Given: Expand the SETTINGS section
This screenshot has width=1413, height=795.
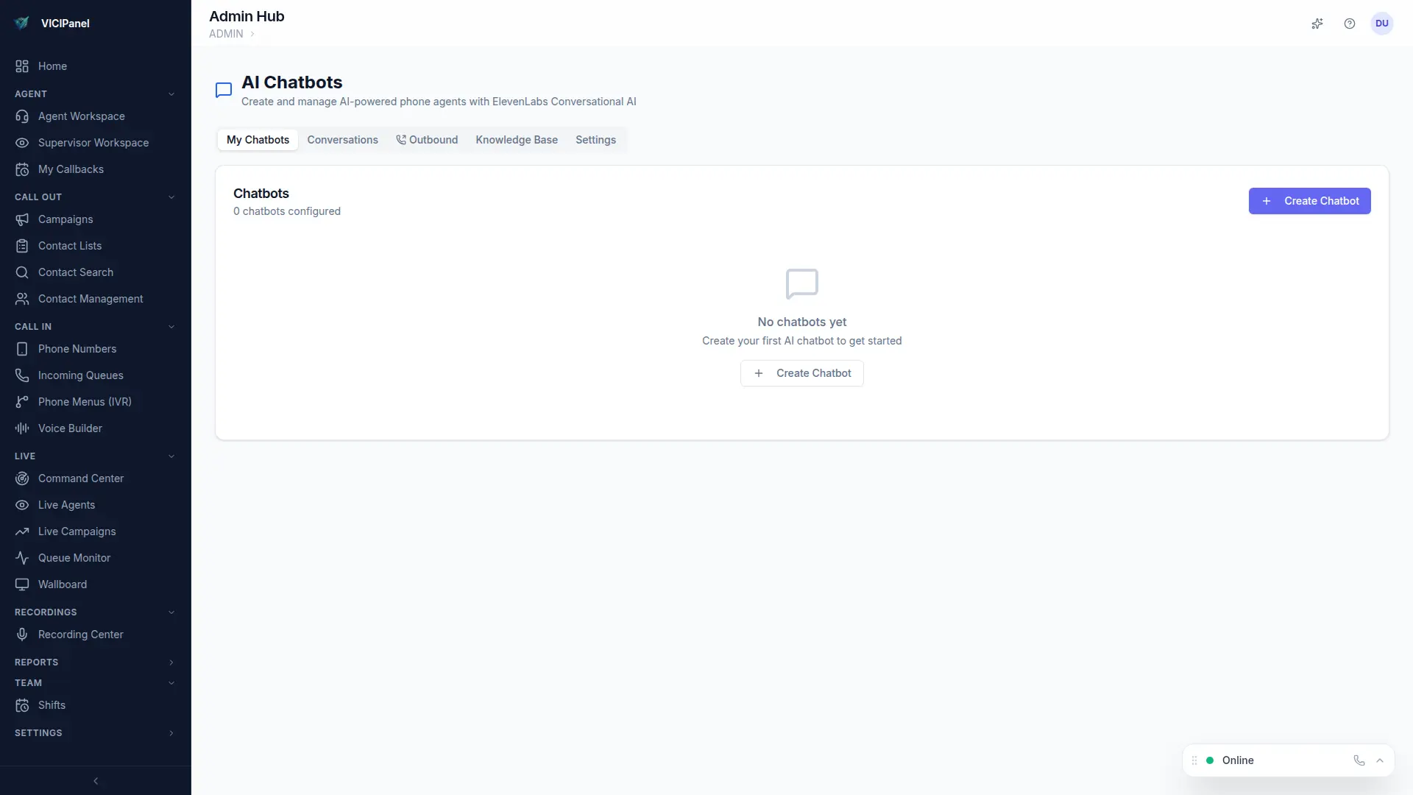Looking at the screenshot, I should [x=171, y=732].
